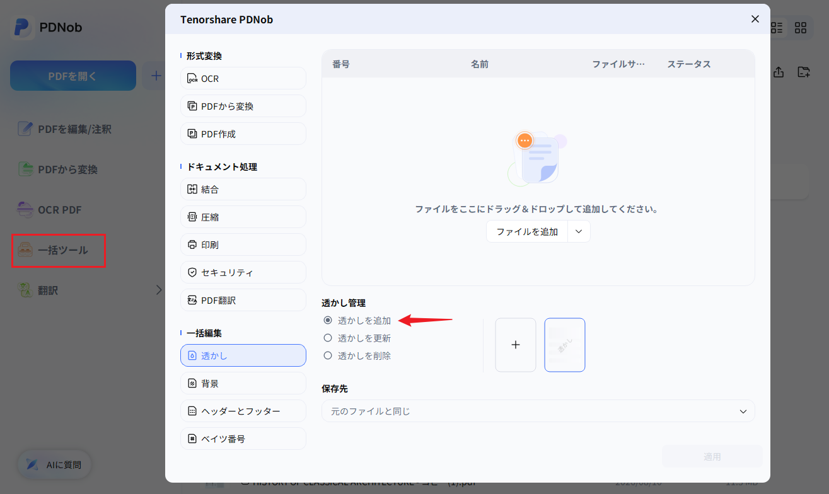Click the PDNob logo

(x=22, y=28)
